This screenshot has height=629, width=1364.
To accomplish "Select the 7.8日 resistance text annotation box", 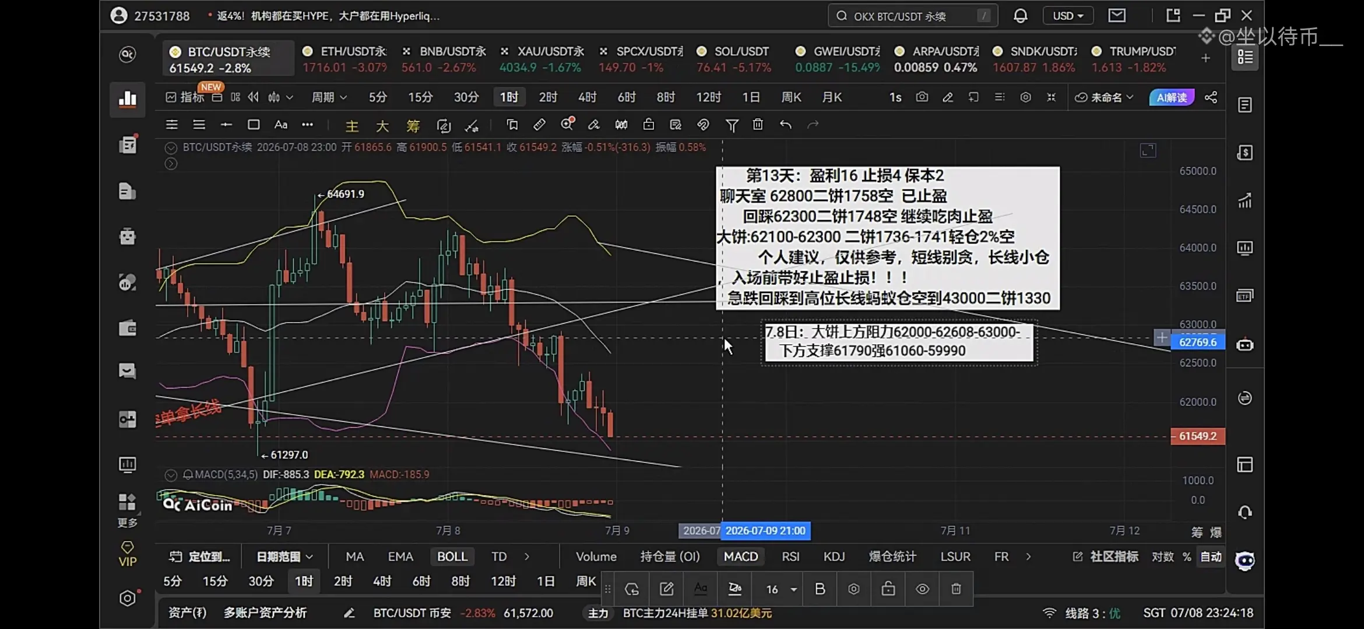I will pyautogui.click(x=898, y=342).
